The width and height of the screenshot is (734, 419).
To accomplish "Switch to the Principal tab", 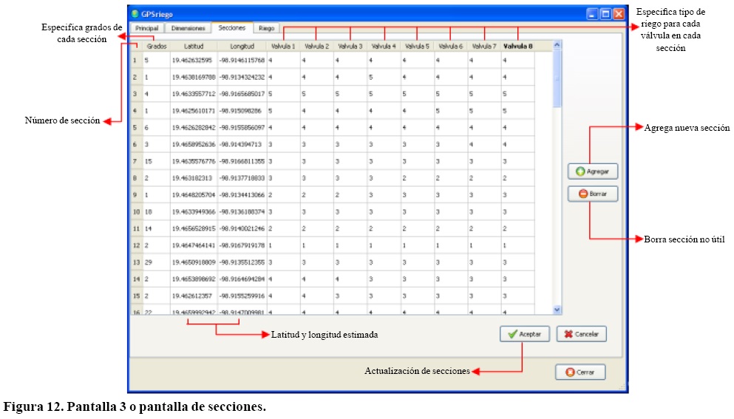I will (146, 28).
